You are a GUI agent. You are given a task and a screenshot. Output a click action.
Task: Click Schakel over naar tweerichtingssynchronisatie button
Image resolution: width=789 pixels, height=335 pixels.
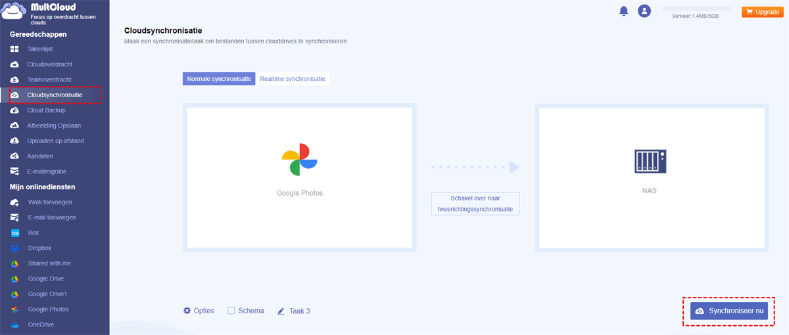475,204
